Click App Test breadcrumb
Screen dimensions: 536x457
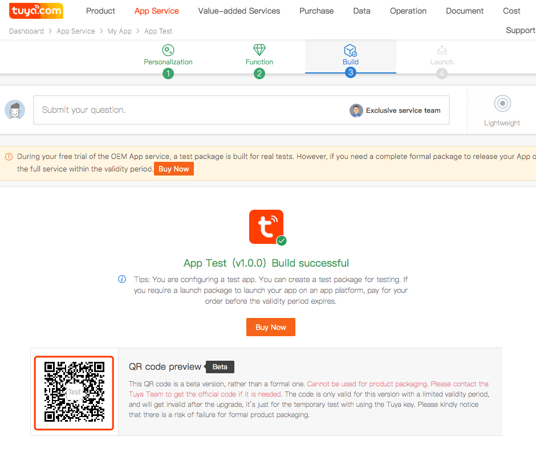[159, 31]
